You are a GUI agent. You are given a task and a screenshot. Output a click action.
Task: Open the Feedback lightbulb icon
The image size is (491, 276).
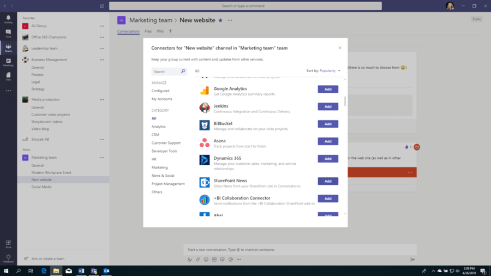pyautogui.click(x=8, y=259)
